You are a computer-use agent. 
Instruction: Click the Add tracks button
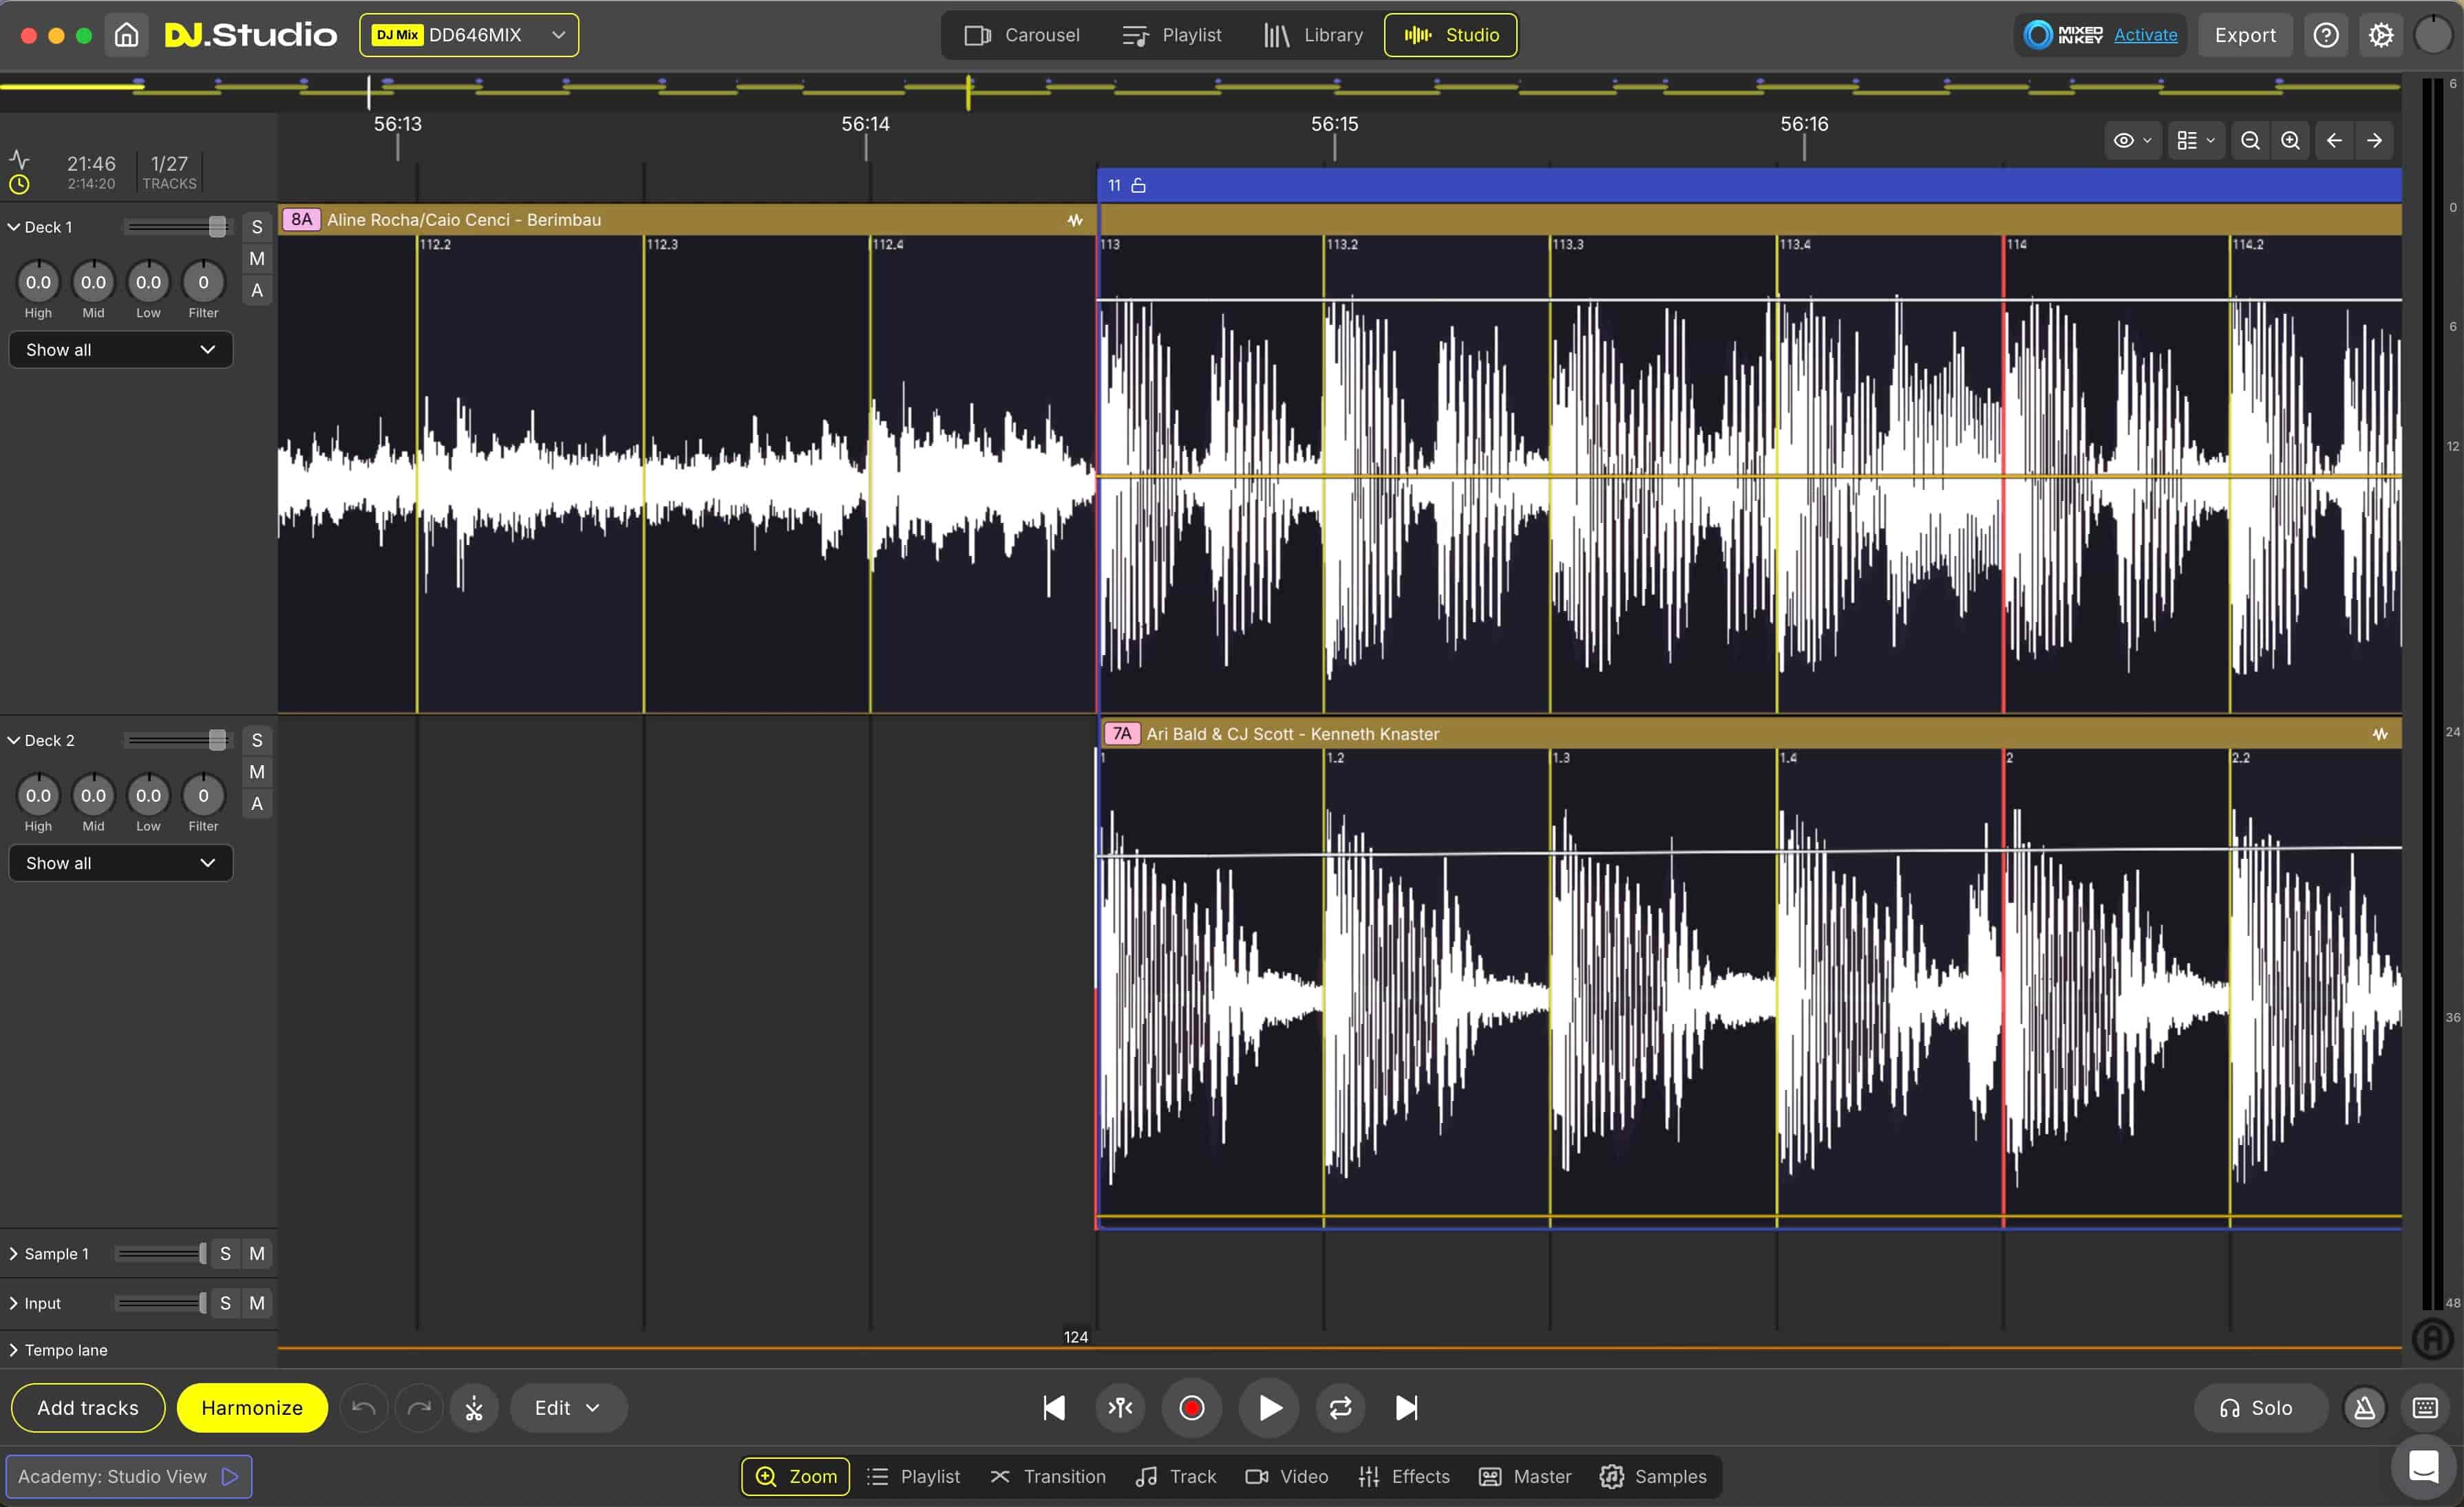pyautogui.click(x=88, y=1408)
